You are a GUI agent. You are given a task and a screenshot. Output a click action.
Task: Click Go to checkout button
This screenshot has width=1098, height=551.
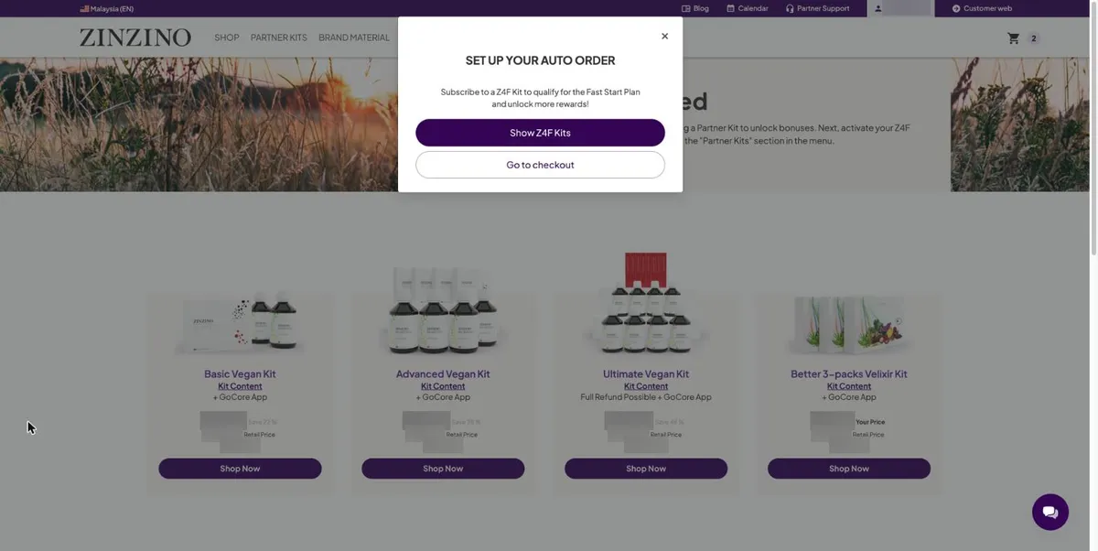tap(540, 165)
